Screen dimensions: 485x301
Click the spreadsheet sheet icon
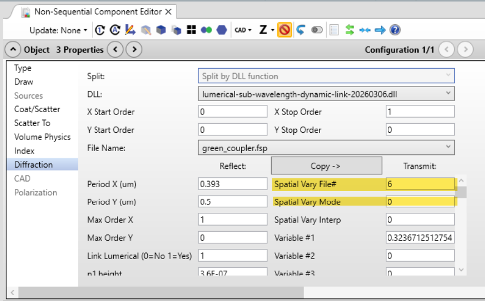click(334, 30)
